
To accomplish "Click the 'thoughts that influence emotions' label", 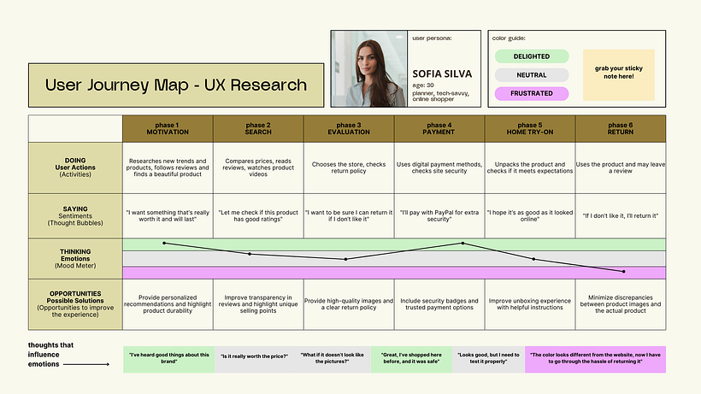I will (50, 355).
